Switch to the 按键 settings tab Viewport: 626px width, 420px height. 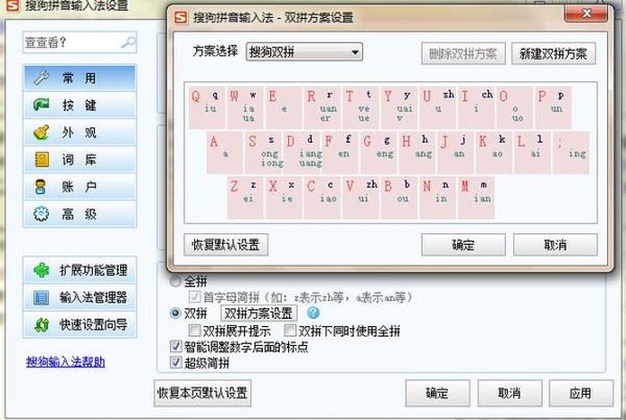pyautogui.click(x=80, y=105)
